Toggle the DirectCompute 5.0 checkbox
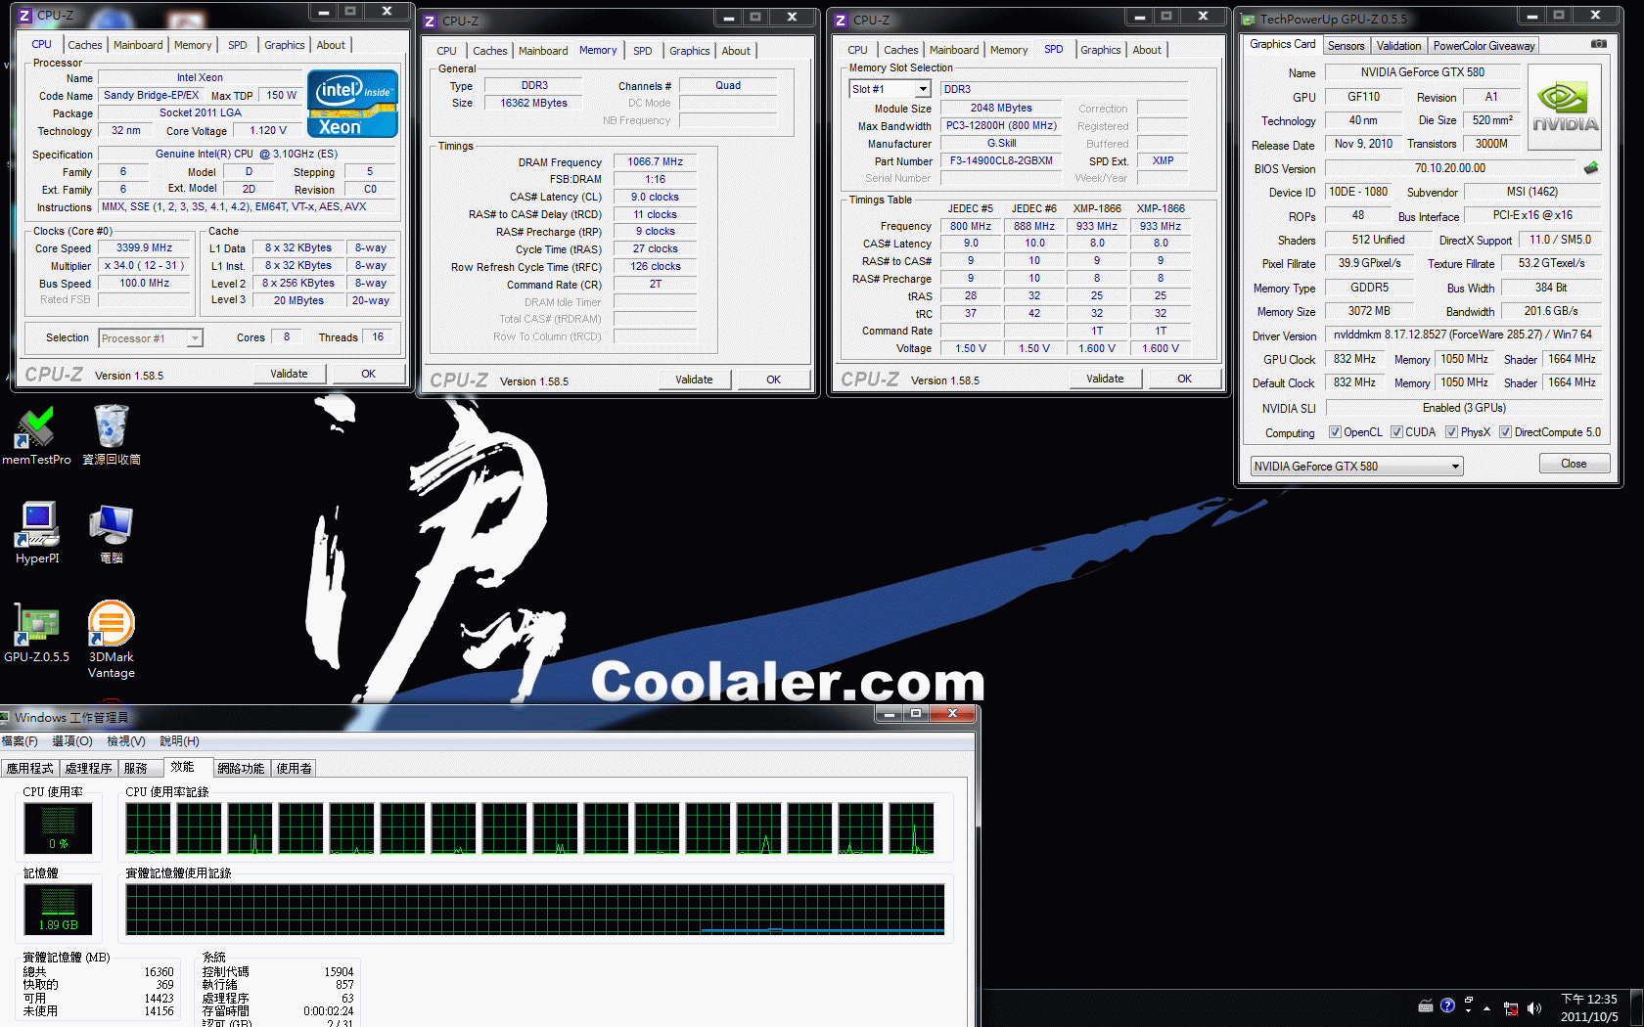The width and height of the screenshot is (1644, 1027). [x=1506, y=432]
